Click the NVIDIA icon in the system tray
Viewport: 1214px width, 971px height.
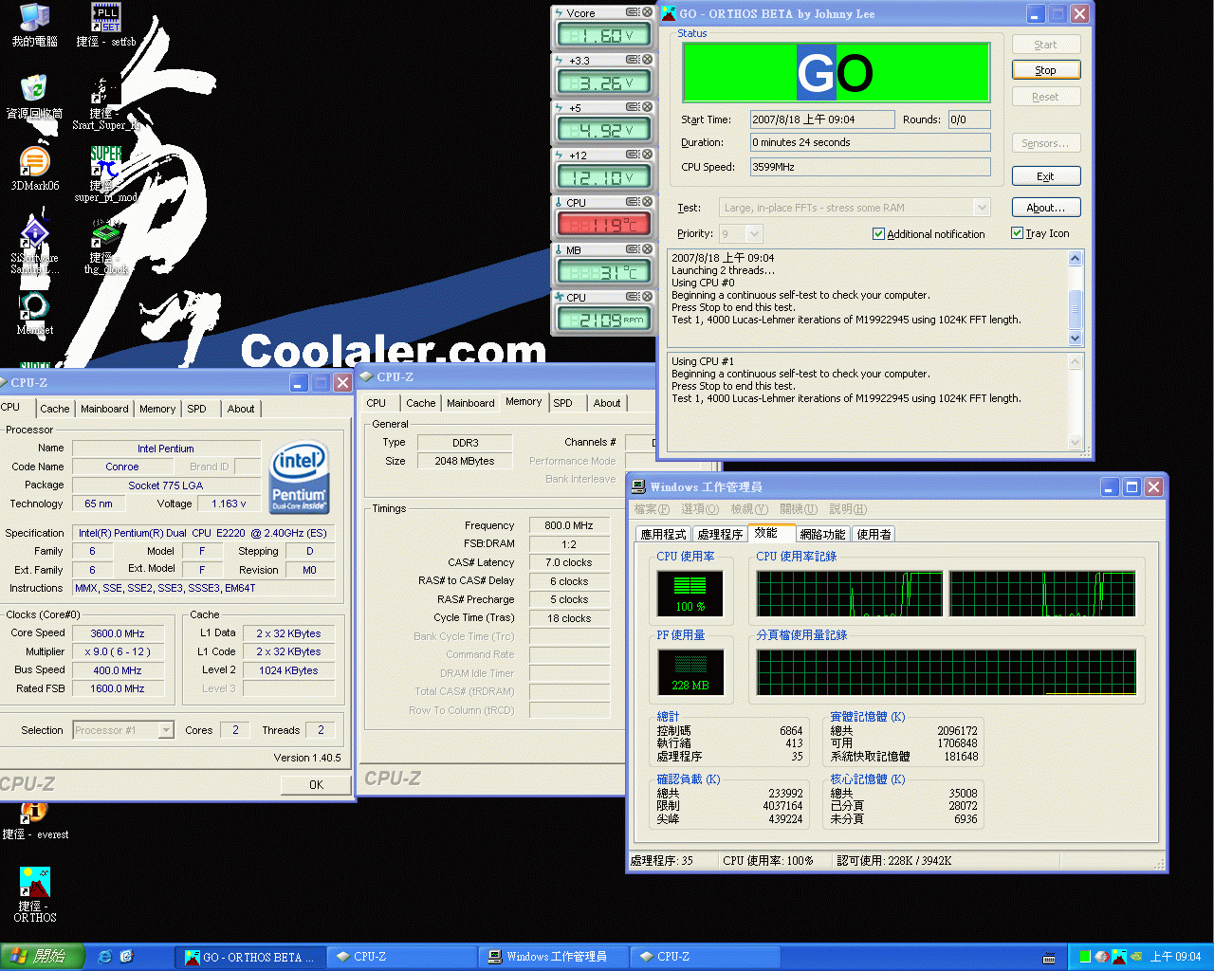[x=1135, y=957]
